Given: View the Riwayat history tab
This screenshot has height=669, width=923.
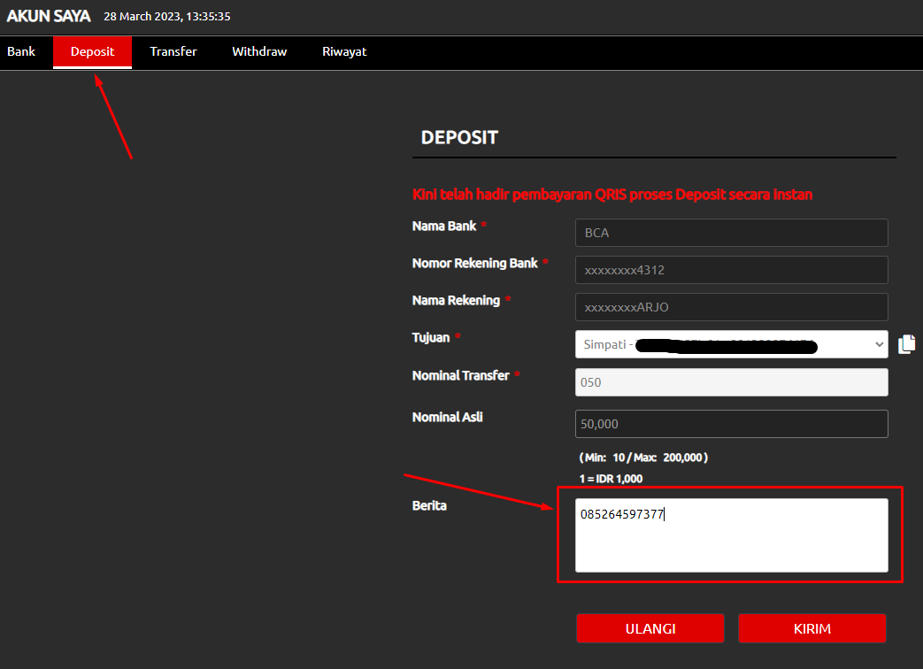Looking at the screenshot, I should pyautogui.click(x=344, y=51).
